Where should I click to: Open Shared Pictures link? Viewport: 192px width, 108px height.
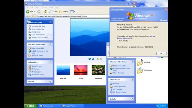[37, 66]
